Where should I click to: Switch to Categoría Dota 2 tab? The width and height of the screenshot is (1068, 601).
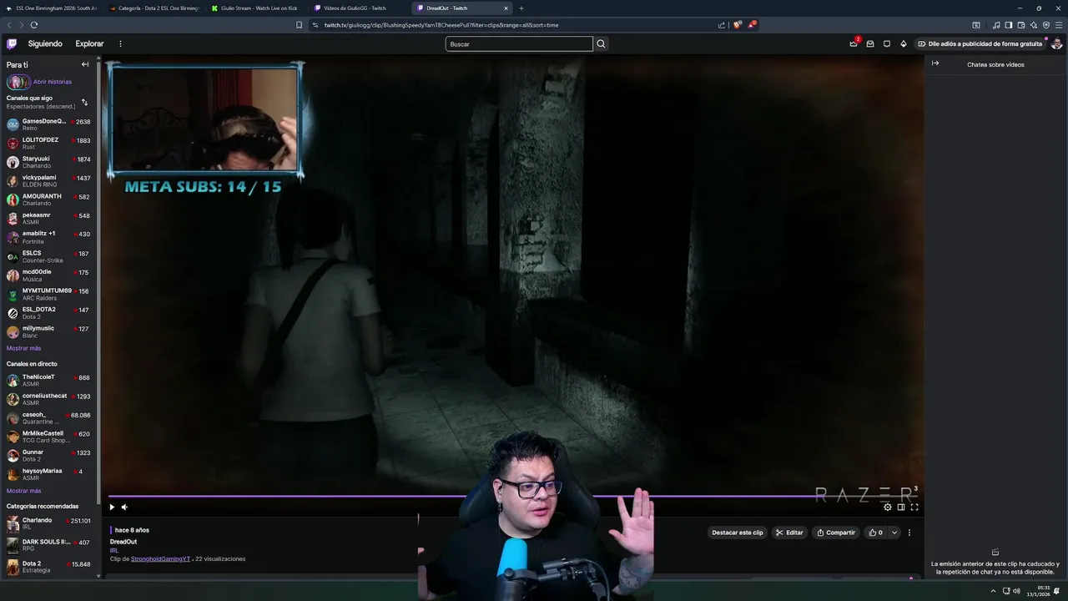coord(154,8)
